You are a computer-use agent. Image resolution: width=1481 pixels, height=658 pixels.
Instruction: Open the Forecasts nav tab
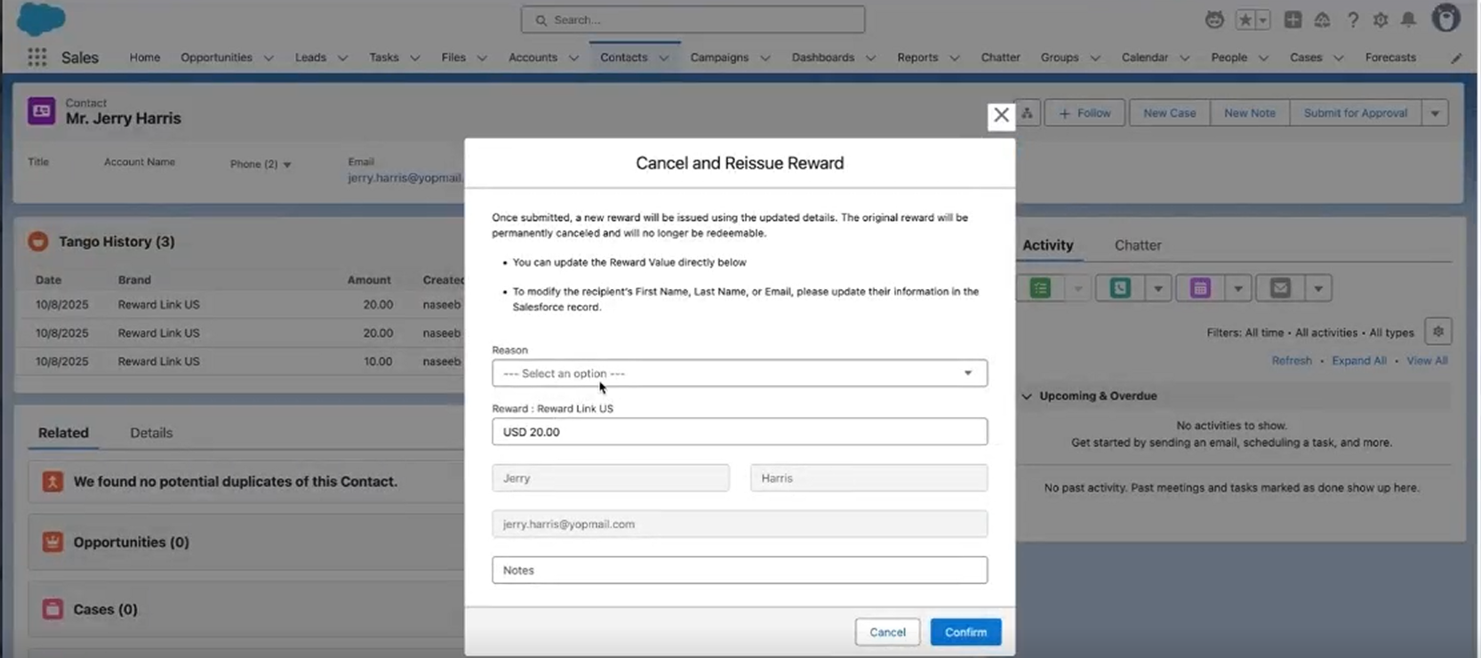(1390, 58)
